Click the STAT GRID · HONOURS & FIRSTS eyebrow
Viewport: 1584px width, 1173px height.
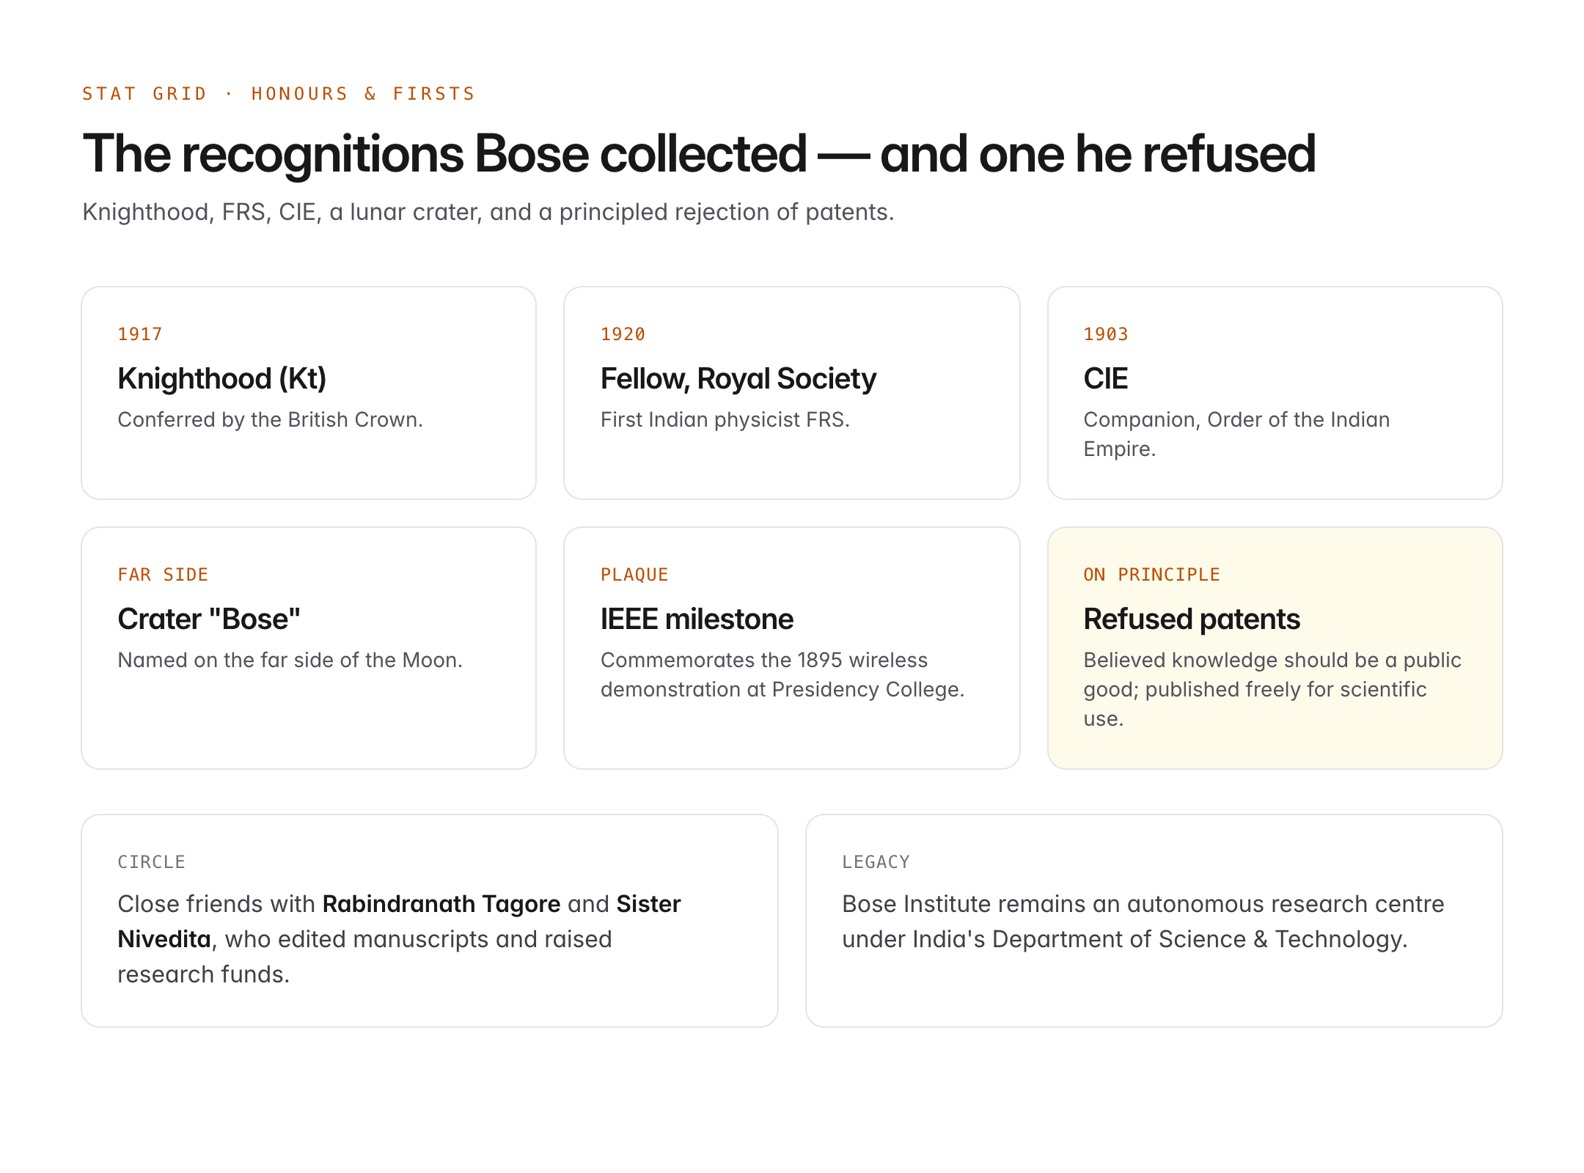[279, 94]
